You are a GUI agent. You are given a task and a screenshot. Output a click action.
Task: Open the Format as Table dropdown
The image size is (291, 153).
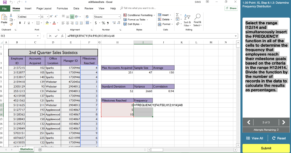coord(136,20)
